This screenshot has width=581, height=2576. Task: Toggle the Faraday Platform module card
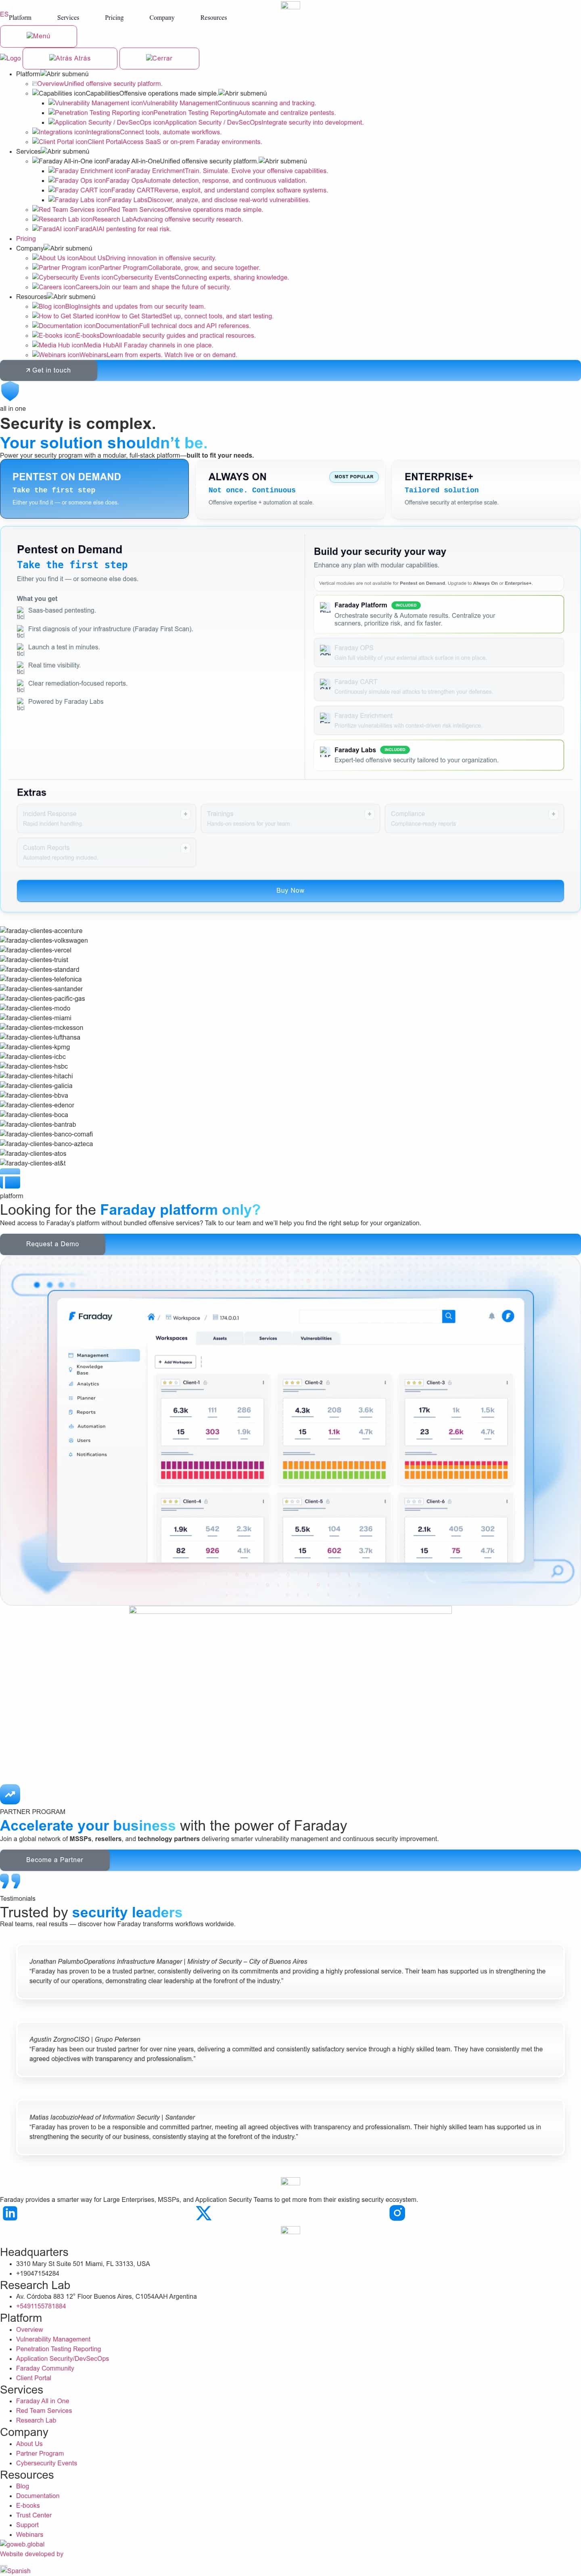[x=439, y=614]
